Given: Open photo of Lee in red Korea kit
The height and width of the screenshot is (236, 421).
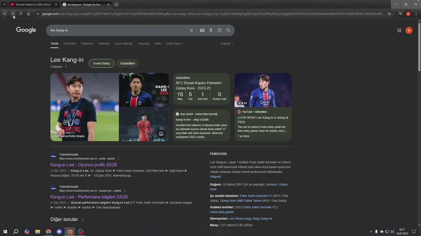Looking at the screenshot, I should click(x=144, y=124).
